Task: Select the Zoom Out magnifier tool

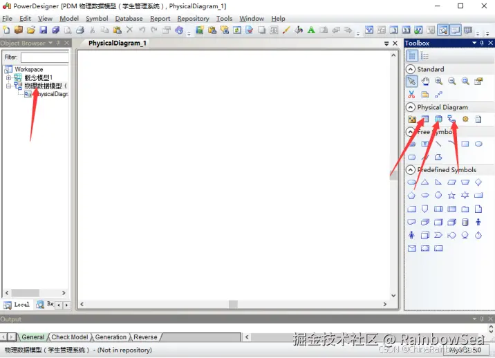Action: tap(451, 81)
